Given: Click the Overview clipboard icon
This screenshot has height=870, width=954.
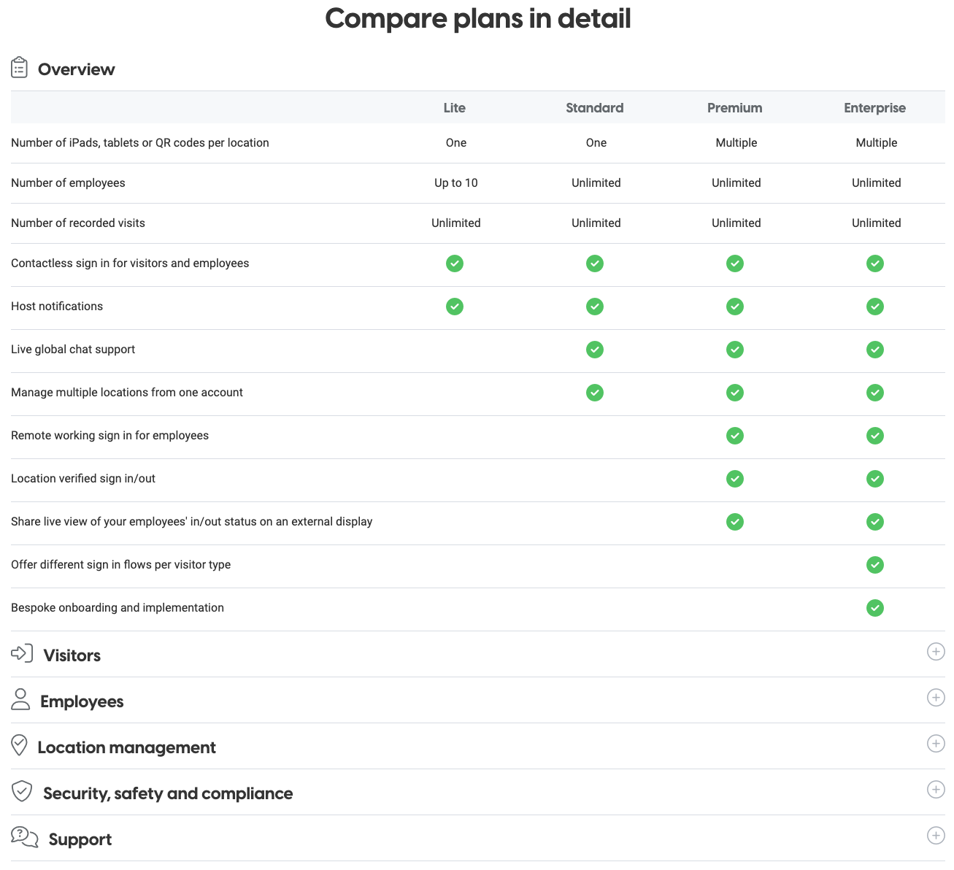Looking at the screenshot, I should pyautogui.click(x=20, y=68).
